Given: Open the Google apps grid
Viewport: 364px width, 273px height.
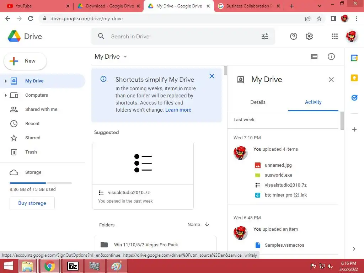Looking at the screenshot, I should pyautogui.click(x=334, y=36).
